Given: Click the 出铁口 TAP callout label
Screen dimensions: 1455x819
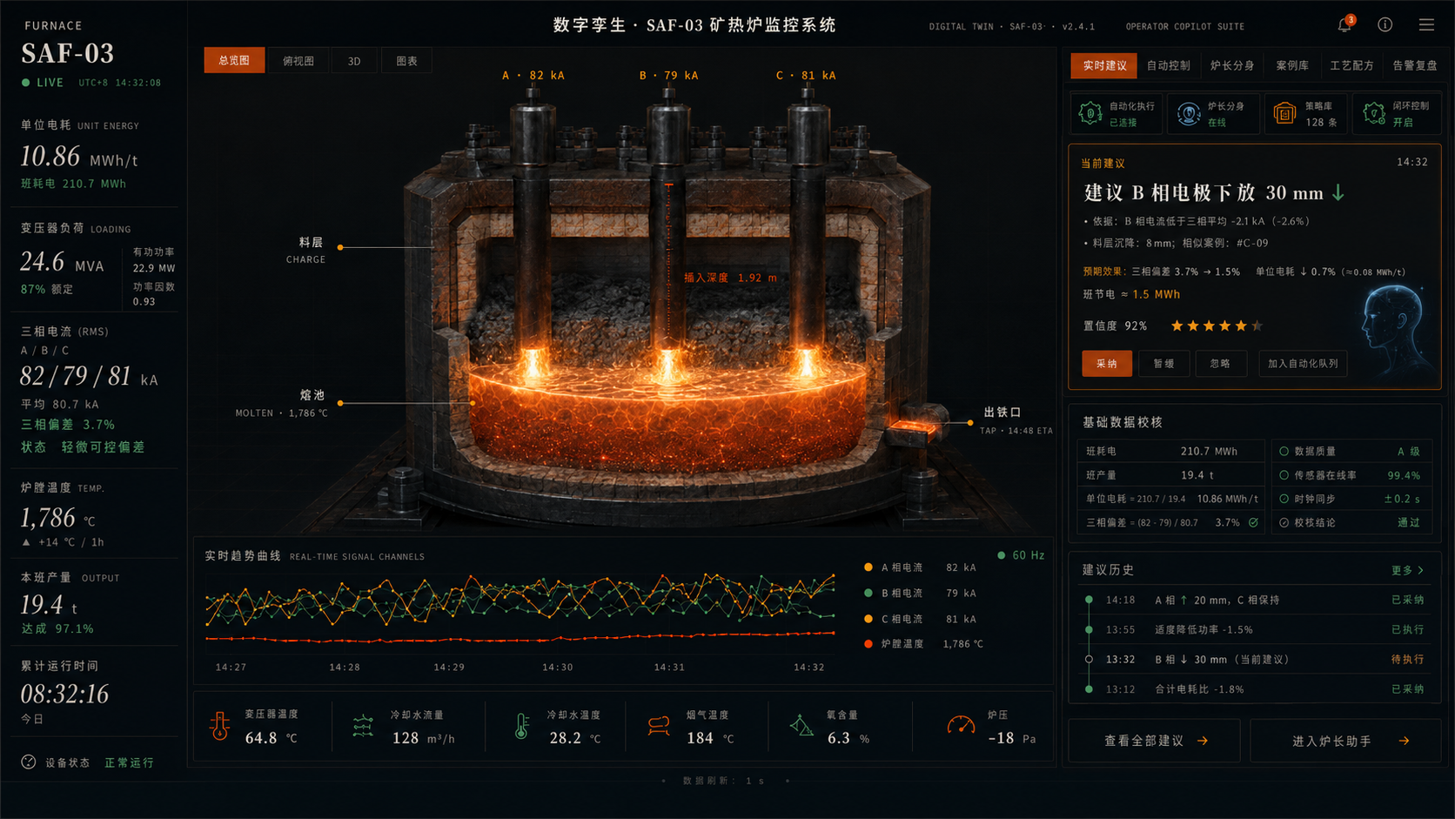Looking at the screenshot, I should pos(1016,420).
